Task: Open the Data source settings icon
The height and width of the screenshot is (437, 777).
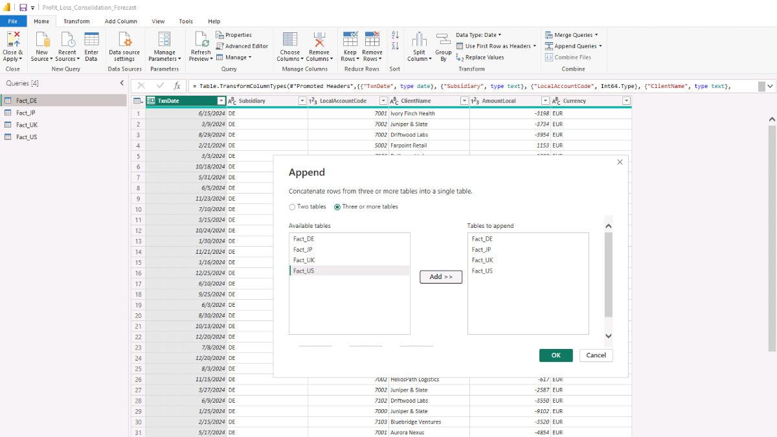Action: click(x=124, y=40)
